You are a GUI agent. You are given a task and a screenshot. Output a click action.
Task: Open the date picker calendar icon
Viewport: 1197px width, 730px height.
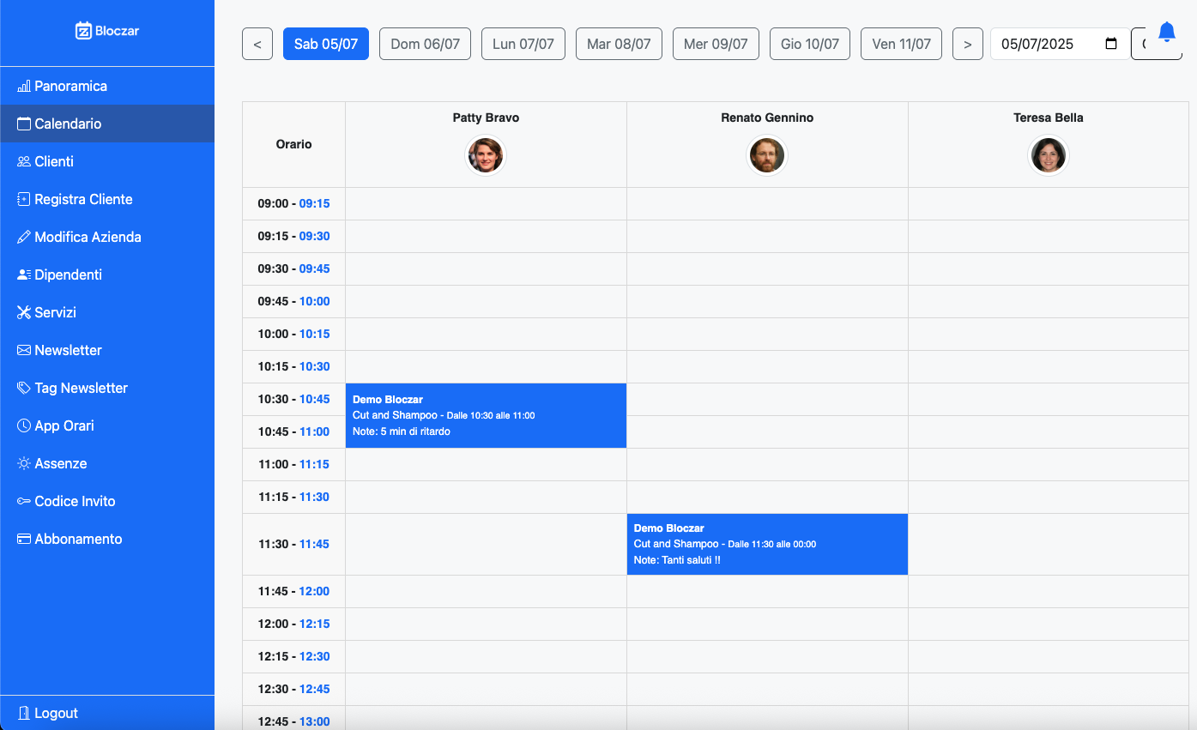[x=1111, y=45]
